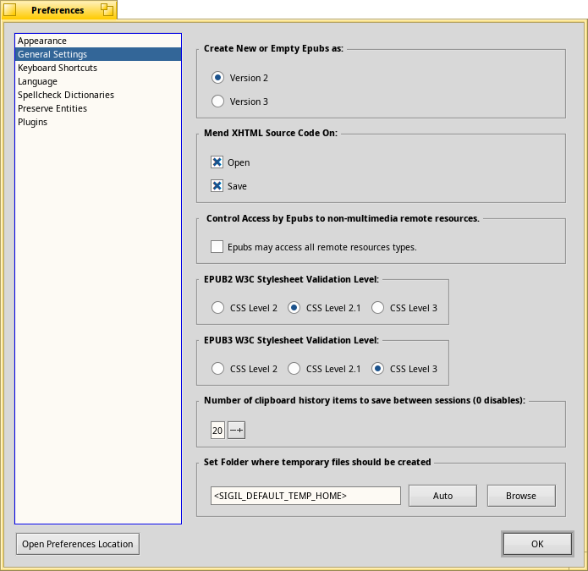Open Spellcheck Dictionaries page

pos(98,95)
